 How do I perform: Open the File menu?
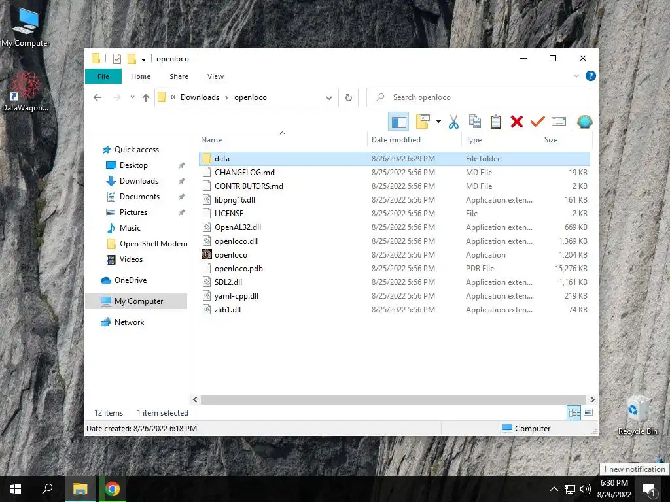point(103,76)
